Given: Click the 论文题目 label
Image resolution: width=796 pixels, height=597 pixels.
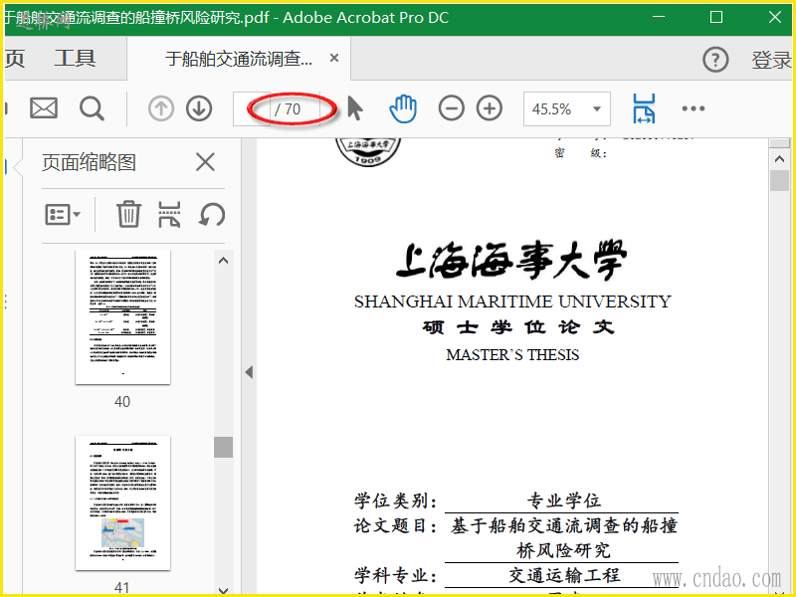Looking at the screenshot, I should 395,526.
